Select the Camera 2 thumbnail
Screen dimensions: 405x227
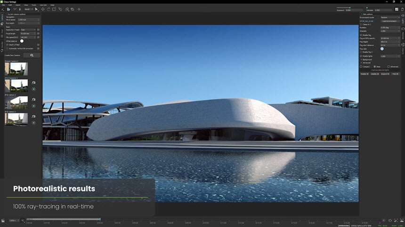click(16, 102)
